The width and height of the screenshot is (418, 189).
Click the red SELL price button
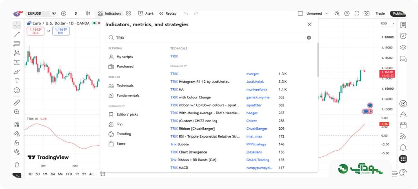[x=36, y=31]
